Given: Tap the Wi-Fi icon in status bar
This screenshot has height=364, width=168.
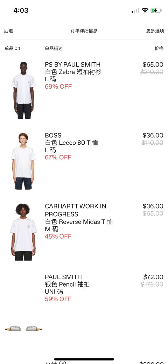Looking at the screenshot, I should point(145,10).
